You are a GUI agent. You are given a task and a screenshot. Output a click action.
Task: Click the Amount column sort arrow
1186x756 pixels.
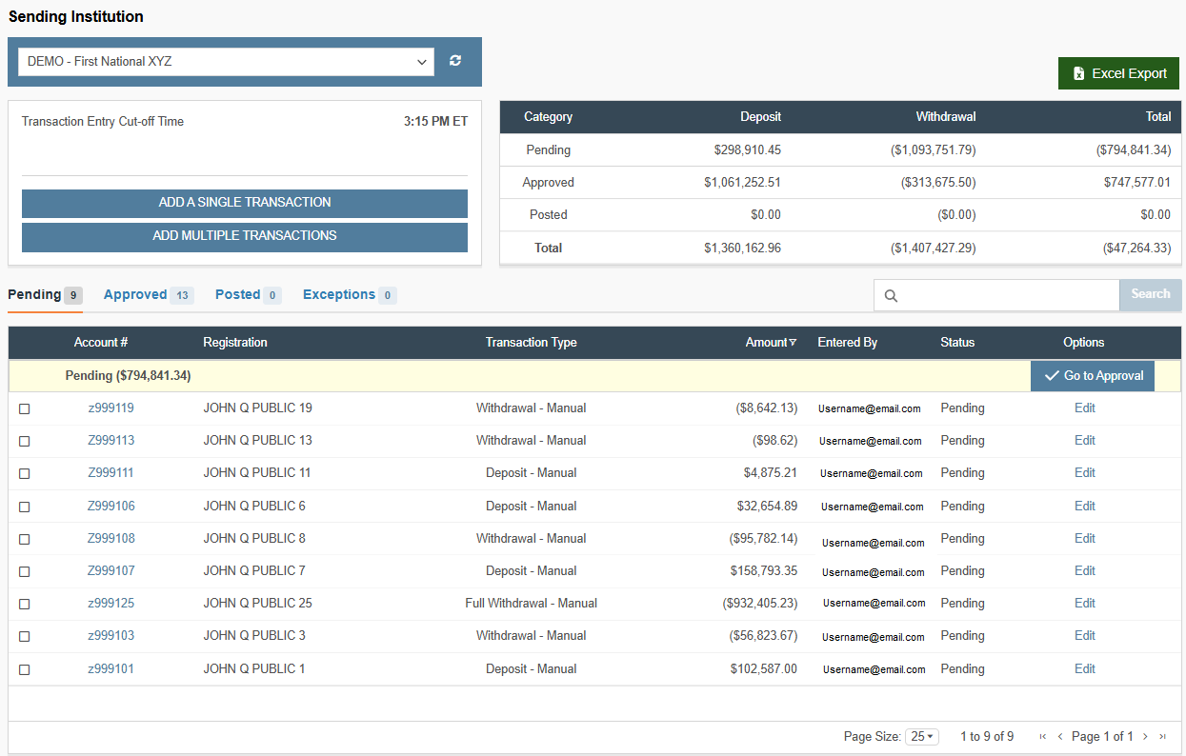(793, 343)
